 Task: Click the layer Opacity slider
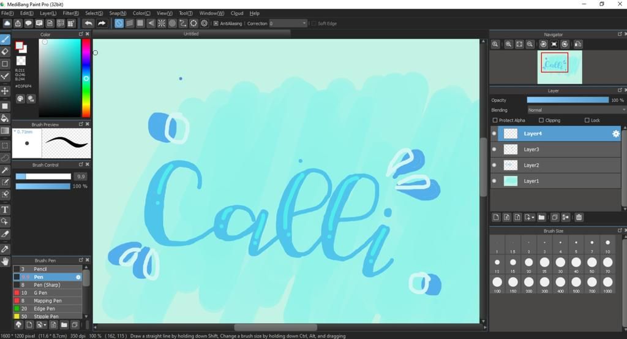pos(568,100)
